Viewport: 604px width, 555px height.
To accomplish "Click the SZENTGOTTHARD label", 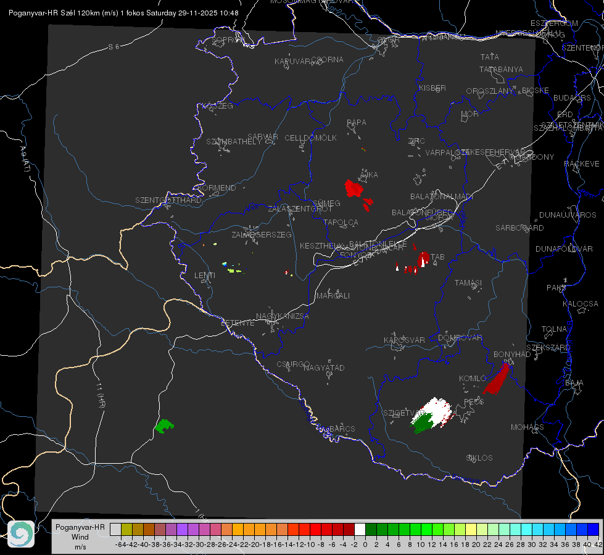I will [x=168, y=200].
